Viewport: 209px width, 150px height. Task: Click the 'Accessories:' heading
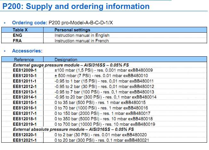pos(27,51)
